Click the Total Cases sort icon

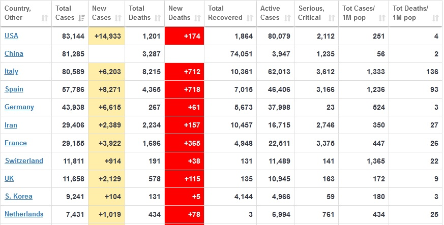click(x=81, y=18)
